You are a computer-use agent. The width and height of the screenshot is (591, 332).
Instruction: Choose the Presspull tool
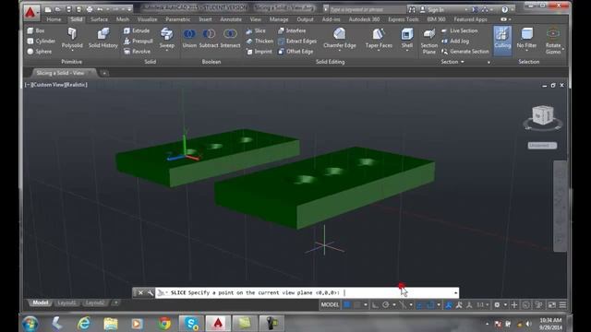tap(138, 41)
